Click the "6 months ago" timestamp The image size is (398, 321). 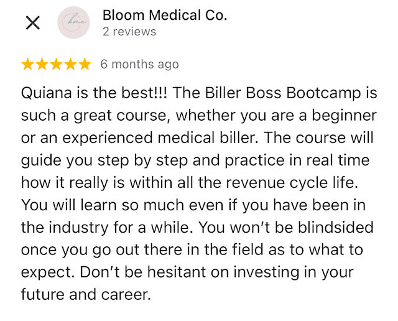139,64
